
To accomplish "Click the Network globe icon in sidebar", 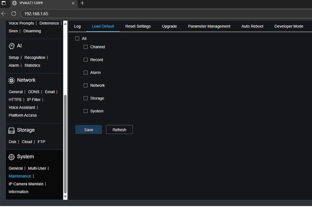I will coord(11,80).
